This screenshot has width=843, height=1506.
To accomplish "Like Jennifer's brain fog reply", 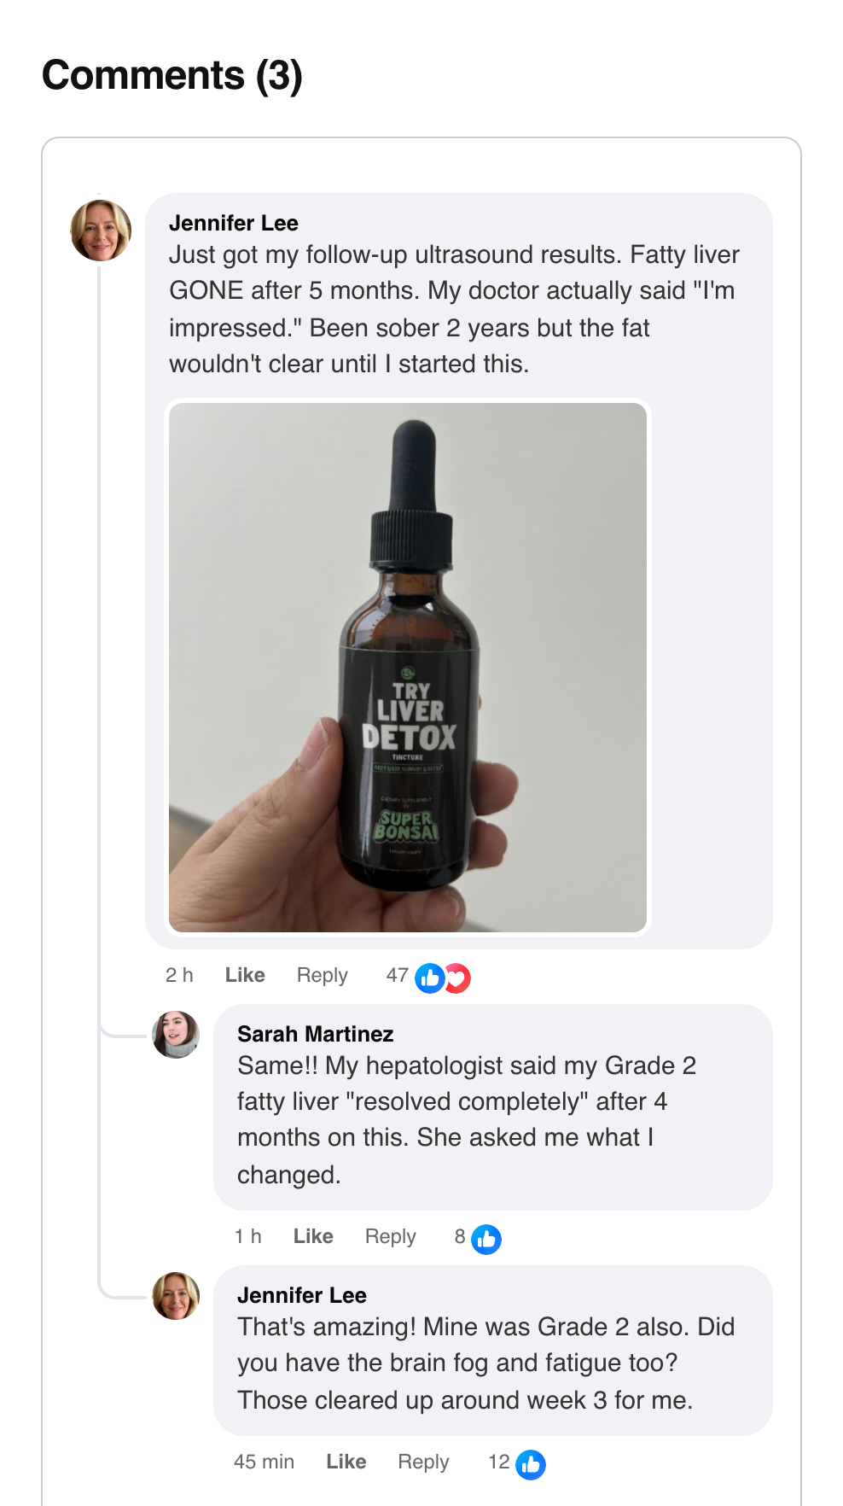I will [x=346, y=1462].
